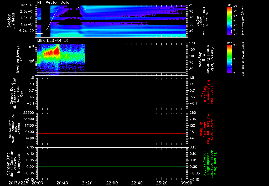Click the 40 degree sun elevation tick label
269x186 pixels.
click(191, 31)
